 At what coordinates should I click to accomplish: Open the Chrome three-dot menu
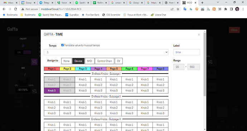tap(243, 9)
